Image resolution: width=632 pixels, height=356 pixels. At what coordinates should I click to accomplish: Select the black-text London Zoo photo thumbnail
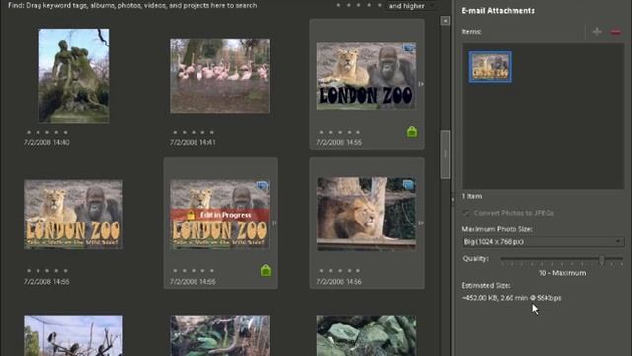366,75
